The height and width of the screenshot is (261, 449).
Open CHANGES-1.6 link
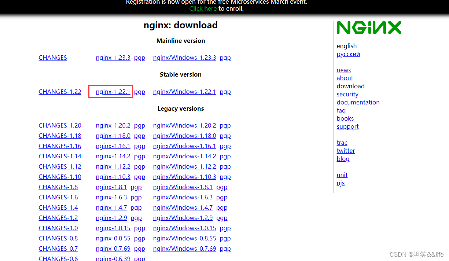coord(58,197)
